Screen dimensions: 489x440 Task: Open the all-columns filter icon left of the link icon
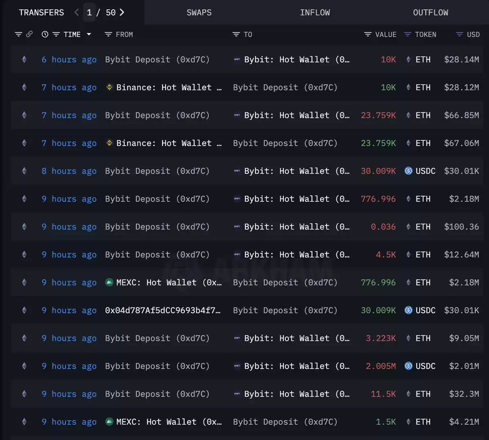tap(18, 34)
